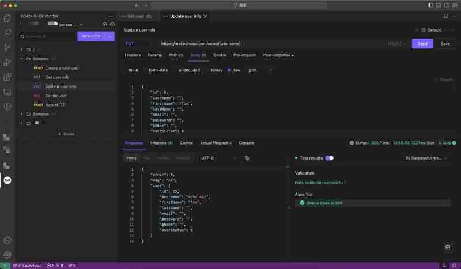Image resolution: width=461 pixels, height=269 pixels.
Task: Open the Pre-request tab
Action: (x=244, y=55)
